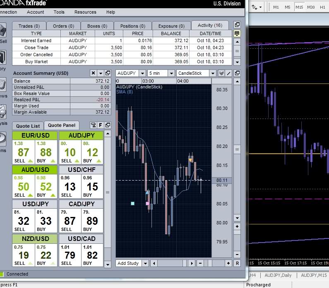Click USD/JPY SELL quote 81.32
Screen dimensions: 329x288
[x=23, y=221]
